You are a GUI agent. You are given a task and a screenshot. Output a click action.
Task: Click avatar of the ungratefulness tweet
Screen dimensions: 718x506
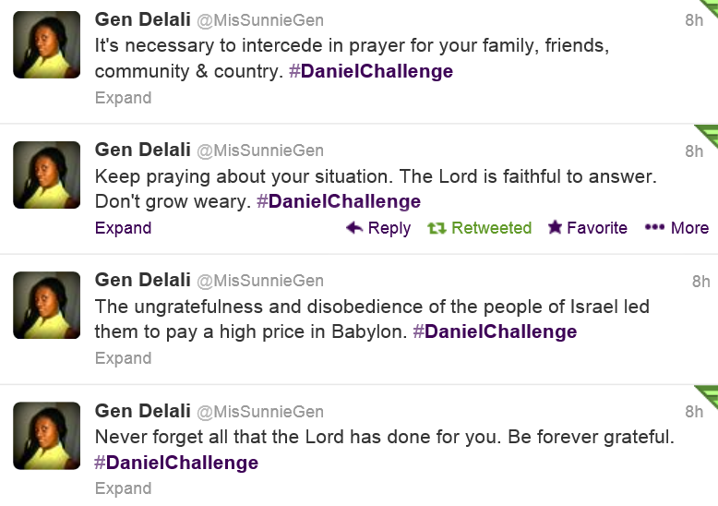pos(47,305)
